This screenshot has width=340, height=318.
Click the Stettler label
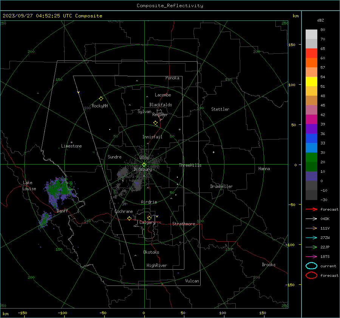tap(220, 109)
